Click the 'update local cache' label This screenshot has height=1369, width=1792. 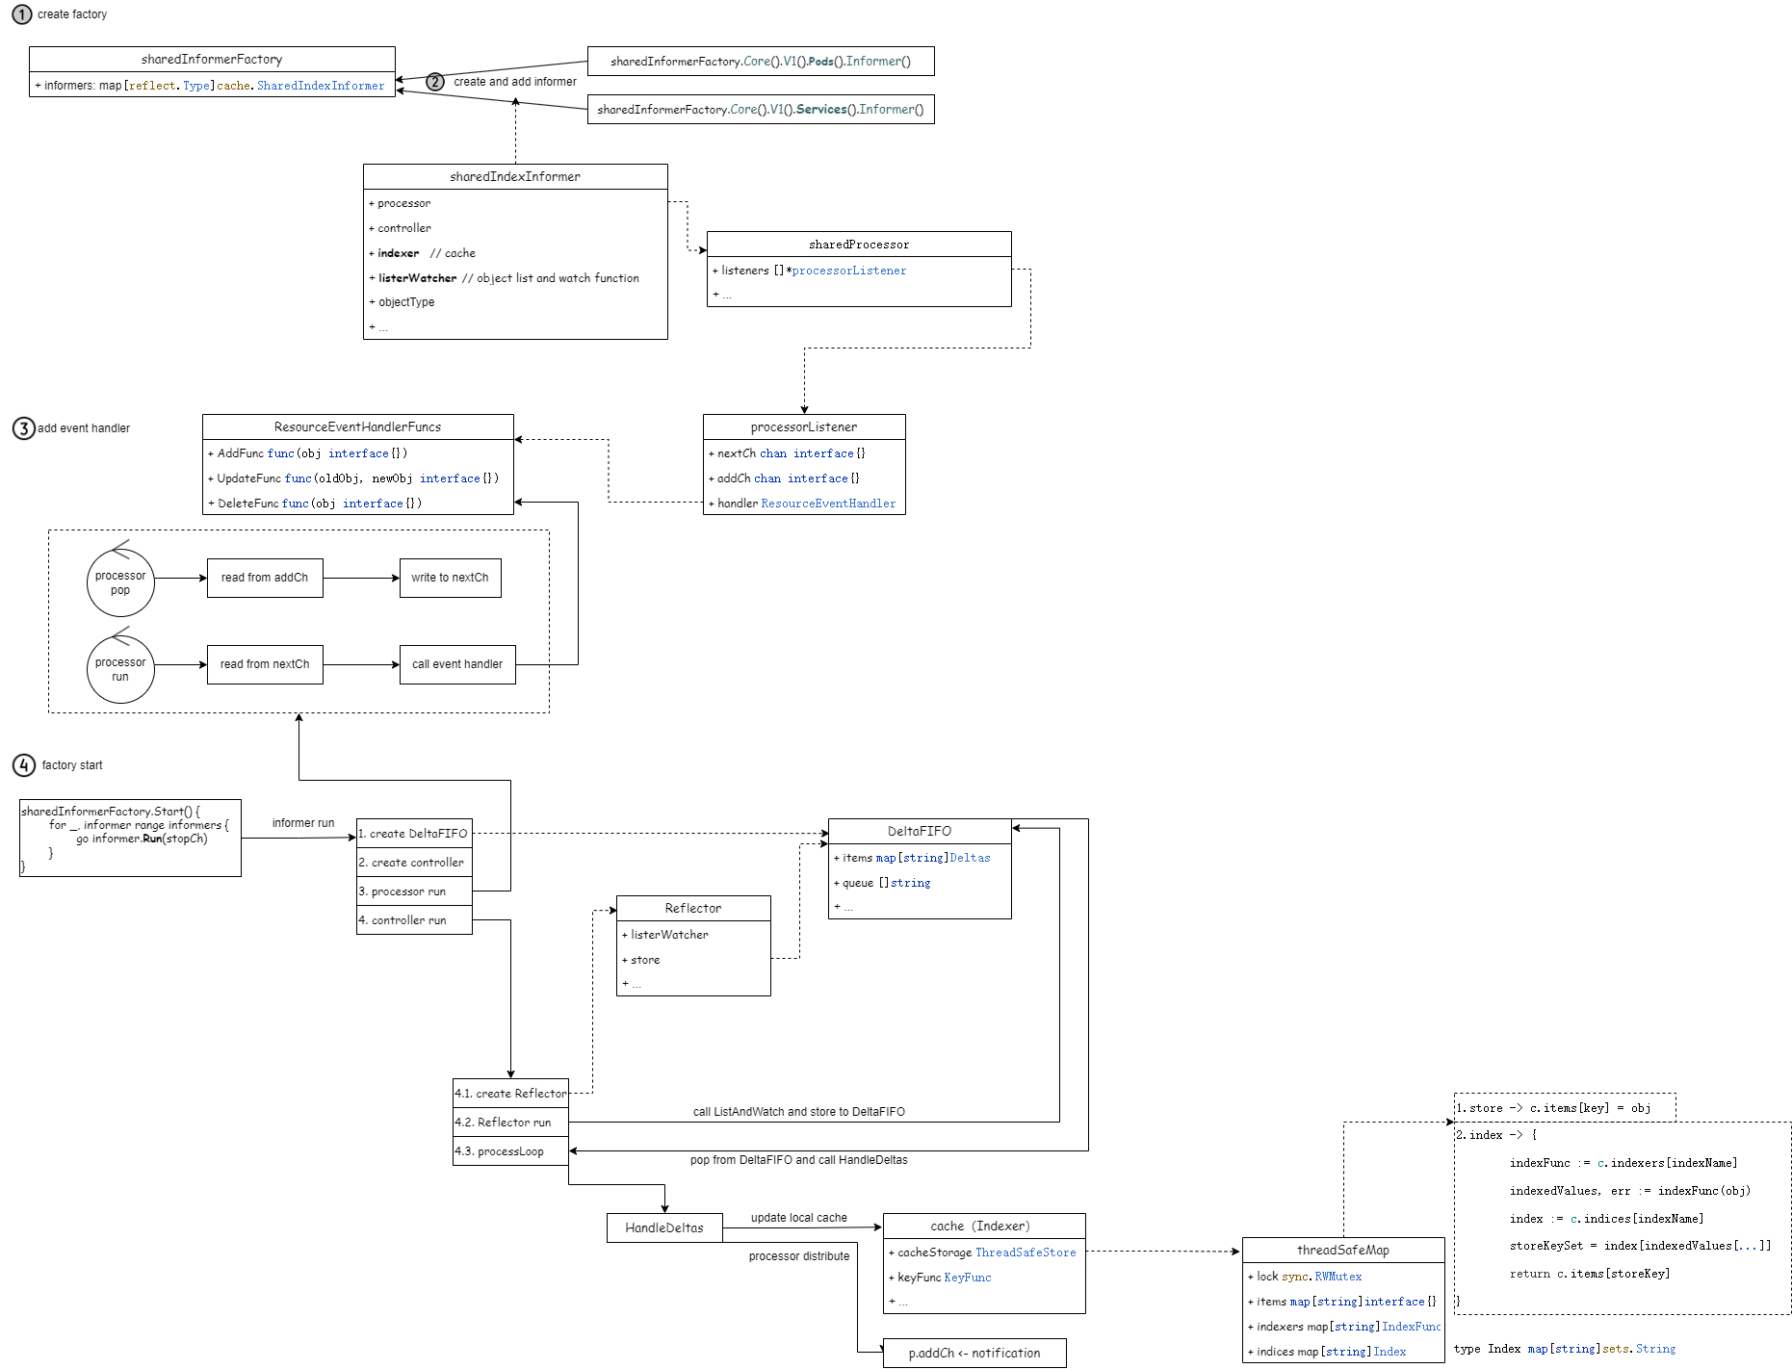coord(799,1218)
